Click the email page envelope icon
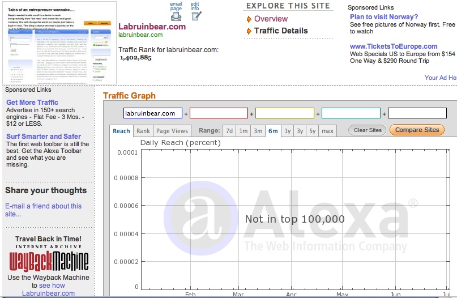The image size is (457, 298). (x=176, y=17)
